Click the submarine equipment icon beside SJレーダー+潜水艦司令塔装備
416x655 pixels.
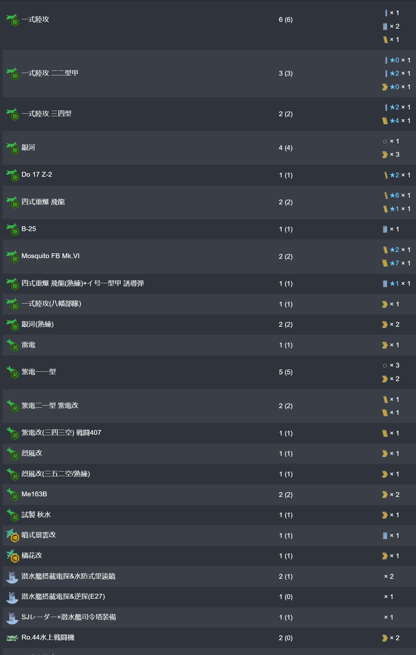pyautogui.click(x=12, y=618)
